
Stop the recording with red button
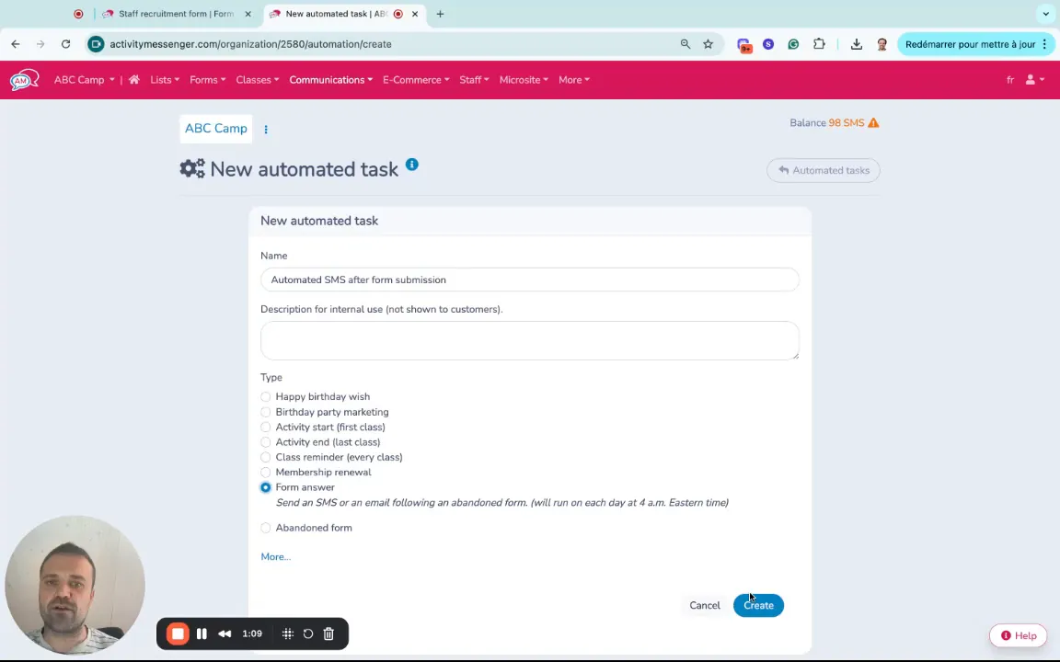pos(178,633)
